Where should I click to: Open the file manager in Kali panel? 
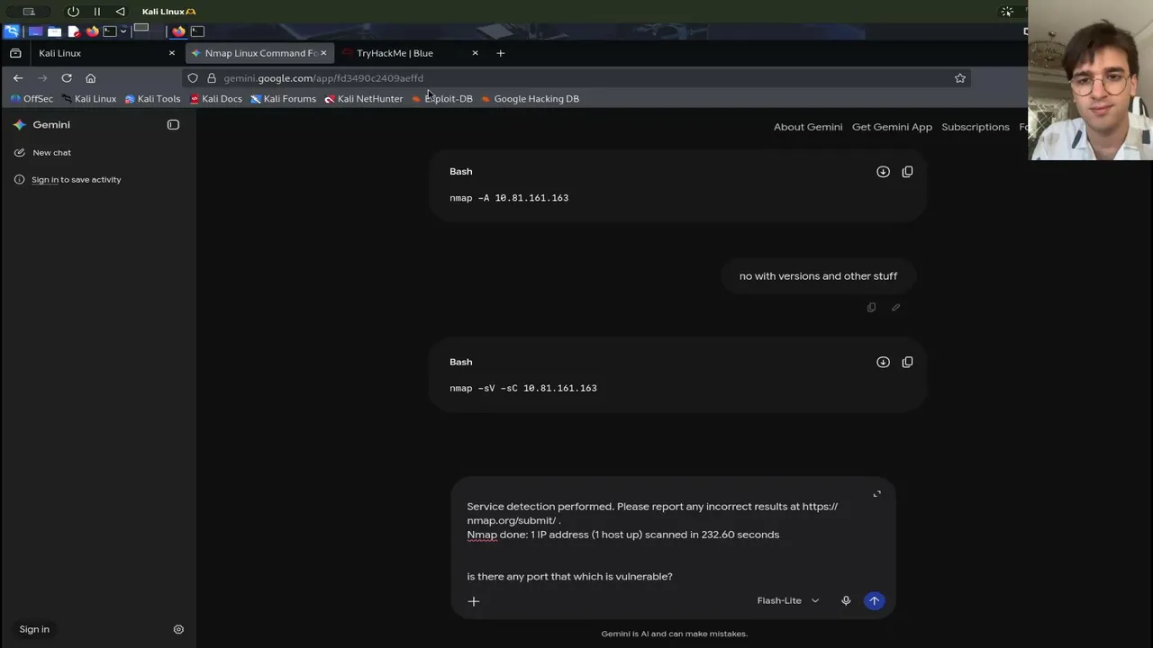click(54, 31)
